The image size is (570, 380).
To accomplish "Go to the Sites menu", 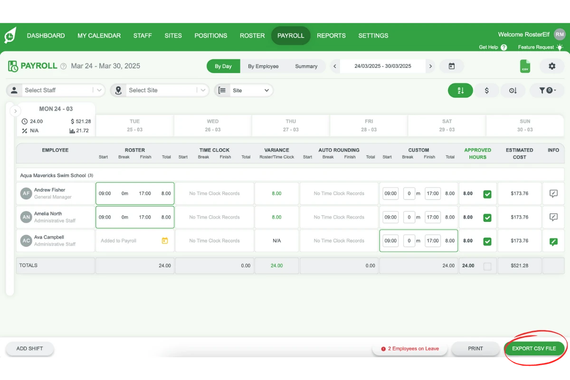I will (x=173, y=36).
